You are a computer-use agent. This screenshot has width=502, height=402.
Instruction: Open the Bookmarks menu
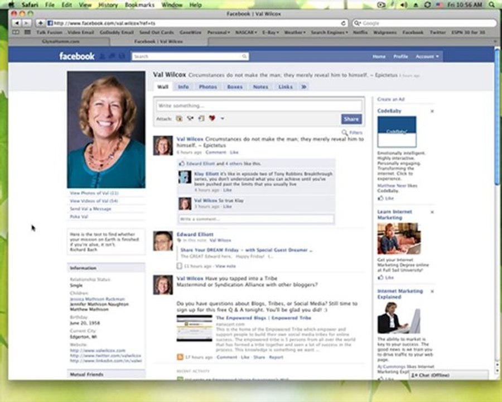pyautogui.click(x=139, y=5)
